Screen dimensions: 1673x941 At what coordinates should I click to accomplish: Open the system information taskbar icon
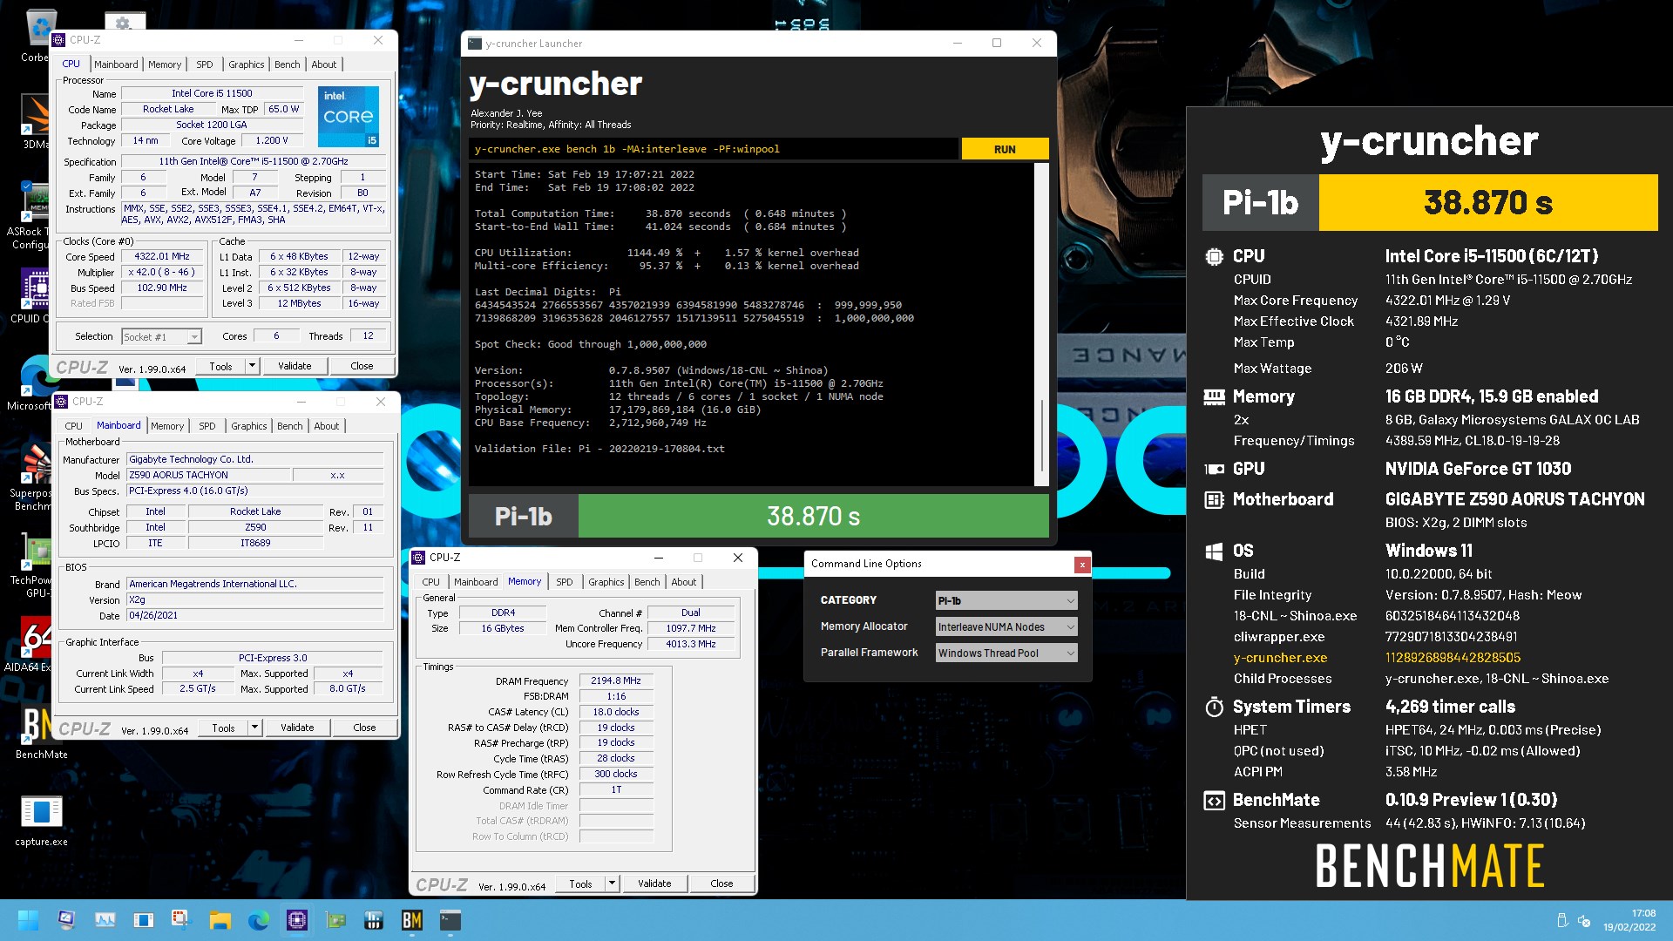66,920
